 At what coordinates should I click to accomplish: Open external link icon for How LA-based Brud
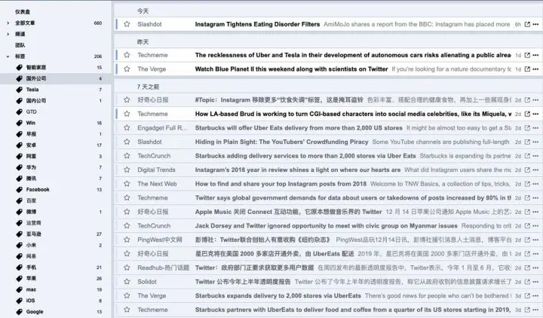pos(527,114)
